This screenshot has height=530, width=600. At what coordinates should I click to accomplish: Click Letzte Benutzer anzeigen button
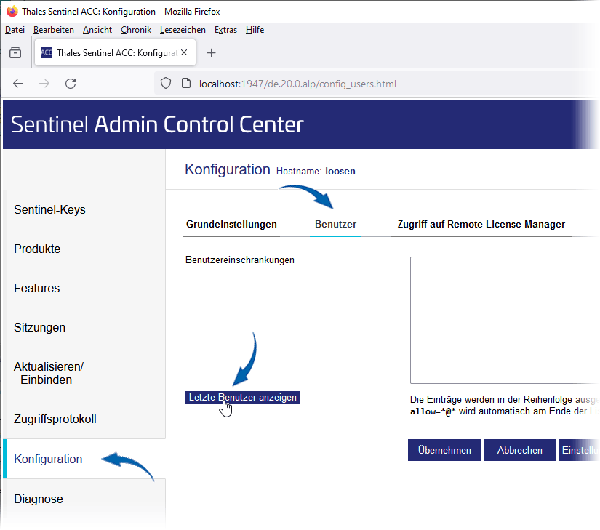point(243,398)
